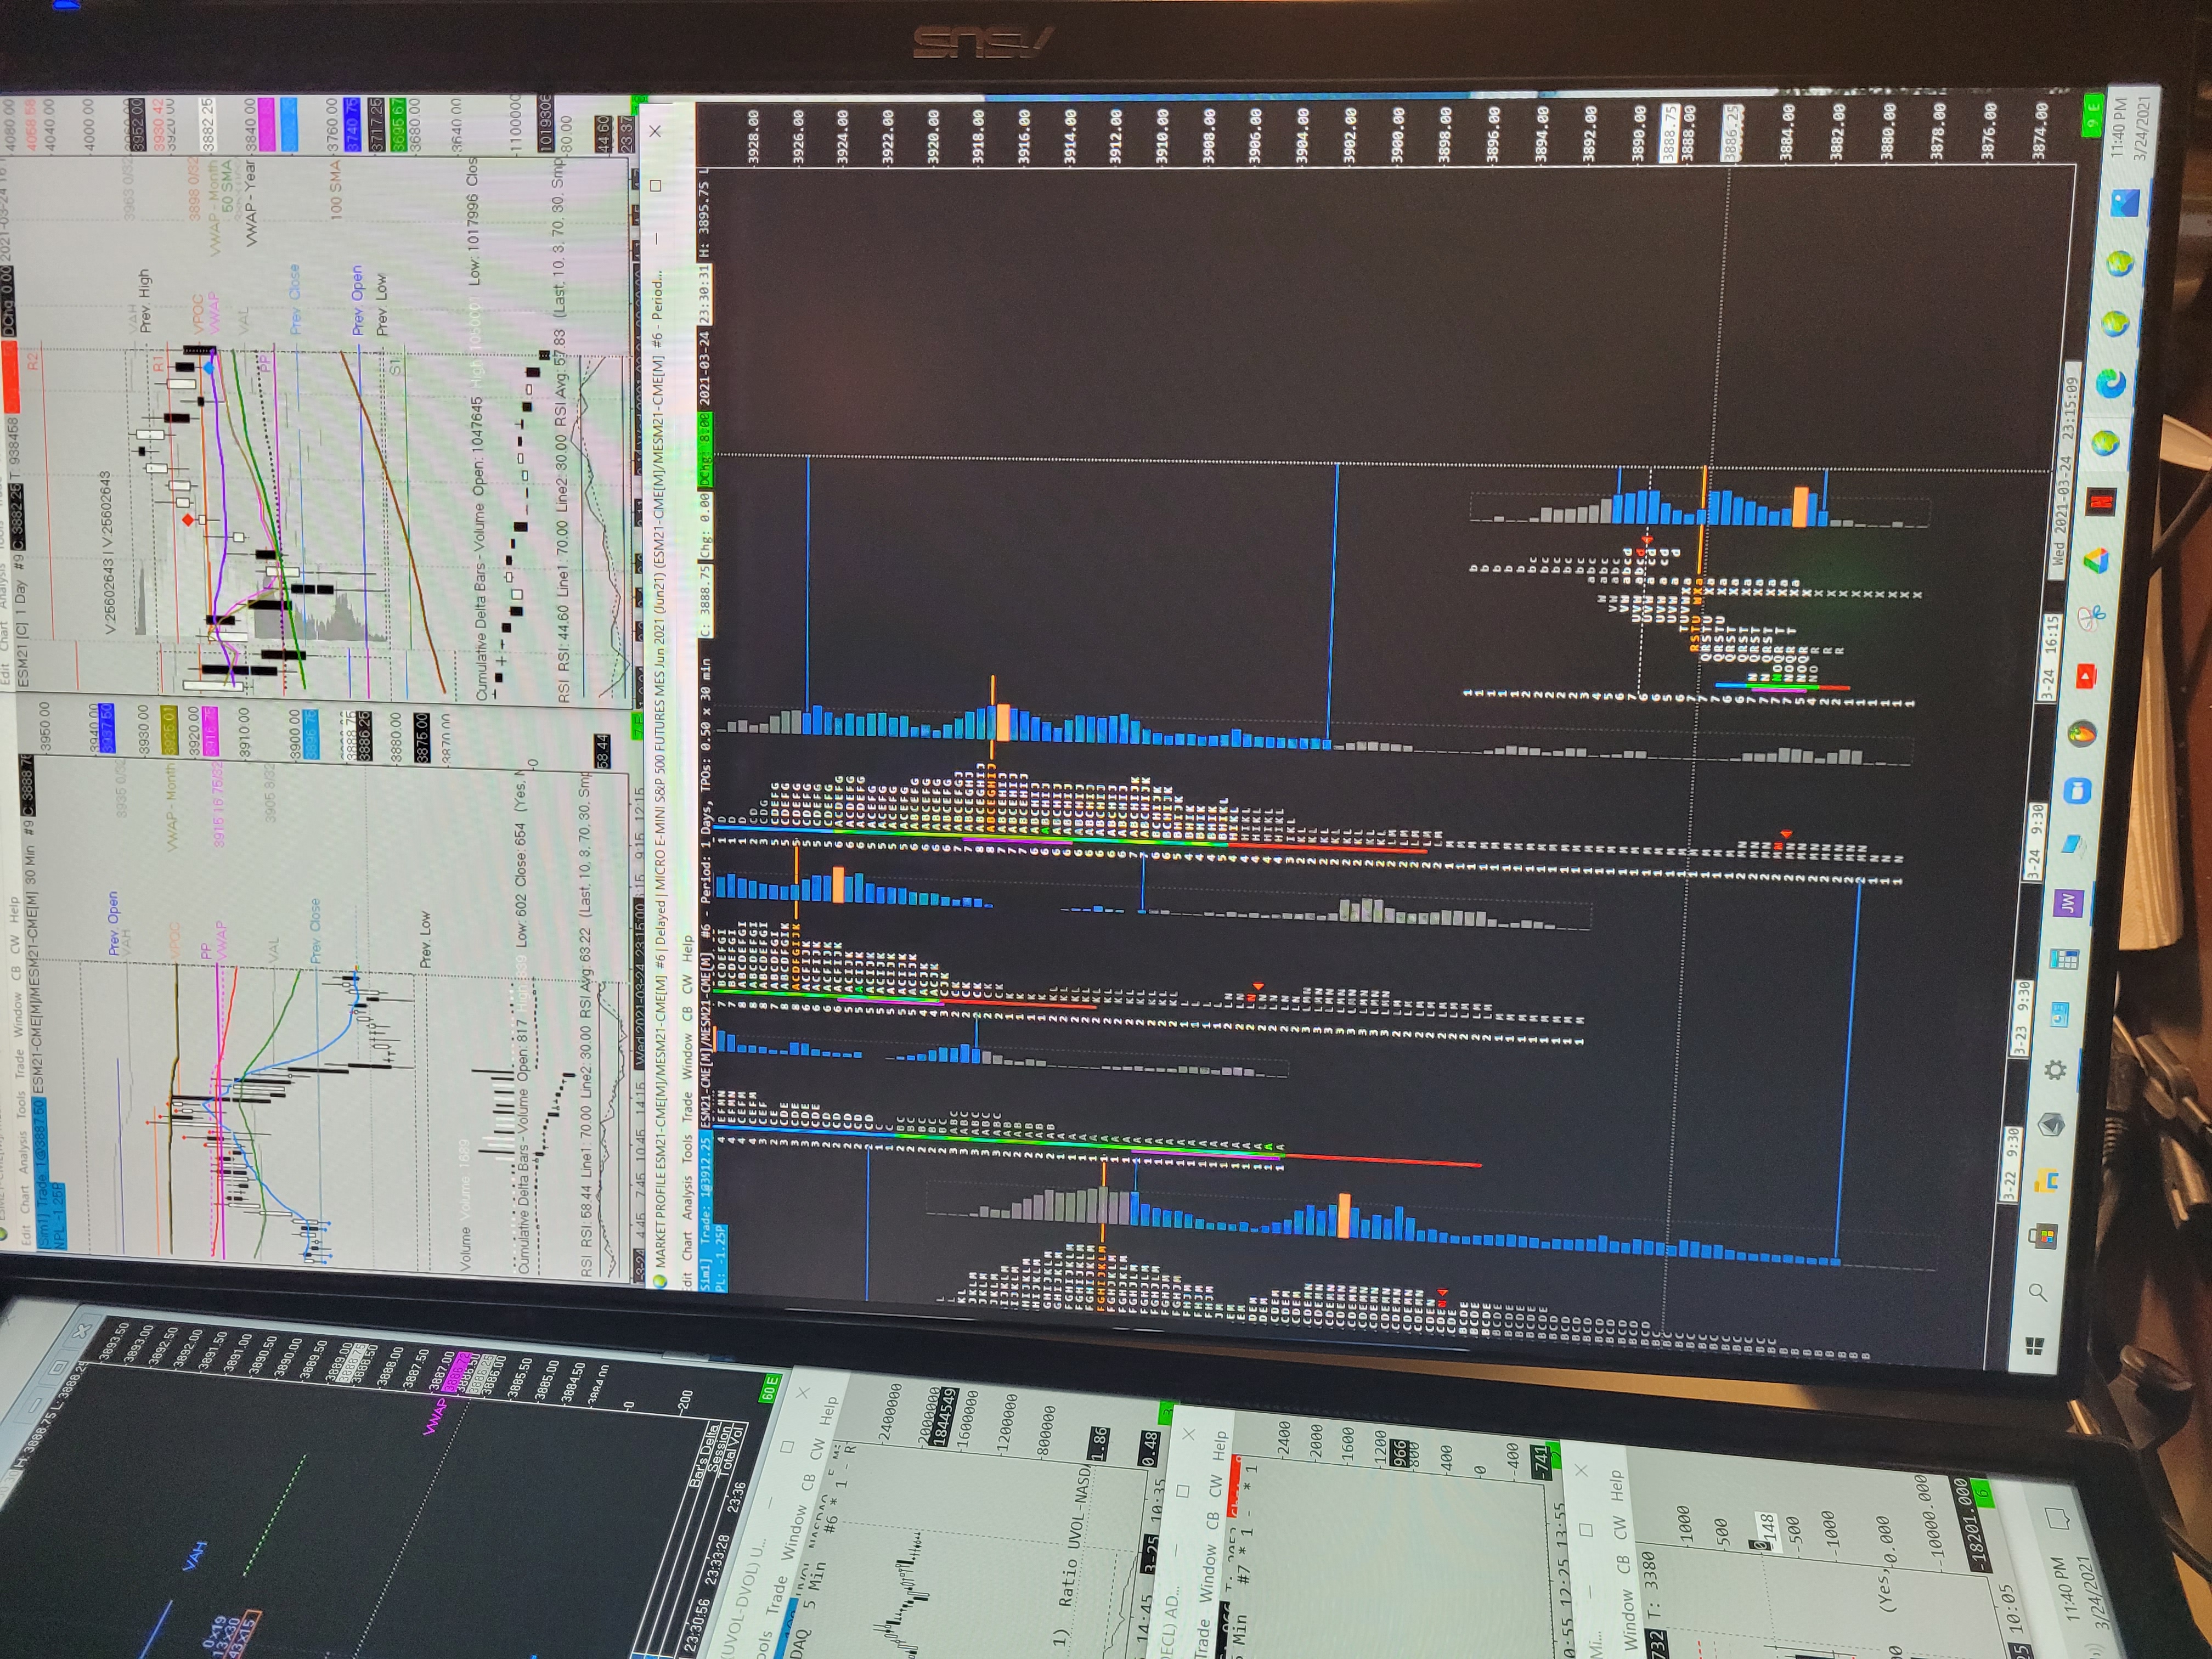Click the Market Profile window title globe icon
Viewport: 2212px width, 1659px height.
(659, 1281)
